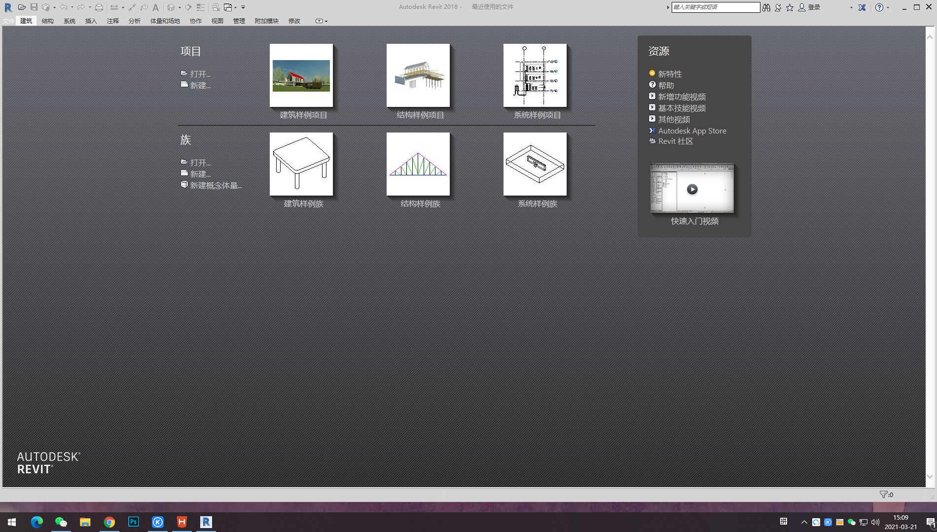Click the Save disk icon

[x=34, y=7]
